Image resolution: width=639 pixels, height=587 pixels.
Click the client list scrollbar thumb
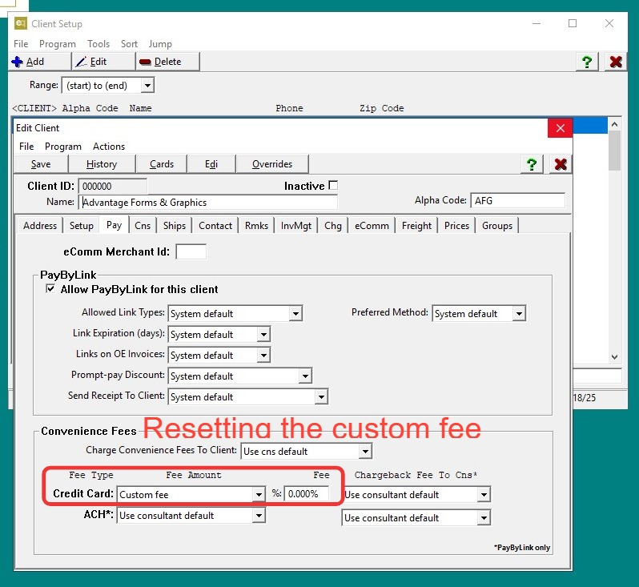point(614,150)
